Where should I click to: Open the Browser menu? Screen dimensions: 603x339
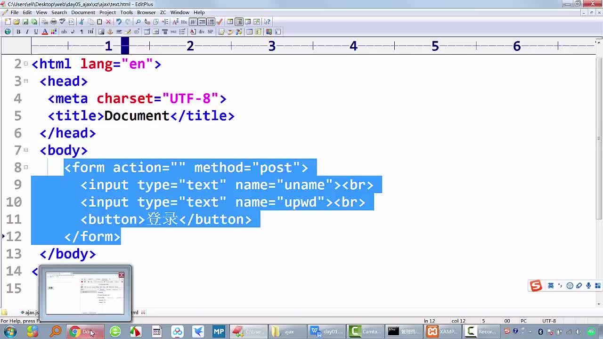(147, 12)
